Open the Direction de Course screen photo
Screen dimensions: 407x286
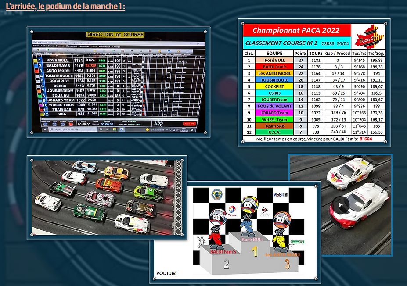tap(119, 82)
